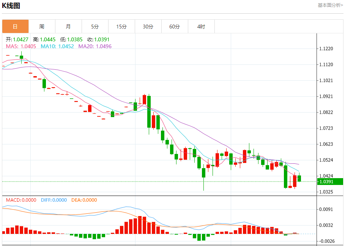Click the MA10: 1.0452 label
Image resolution: width=345 pixels, height=246 pixels.
(x=57, y=46)
